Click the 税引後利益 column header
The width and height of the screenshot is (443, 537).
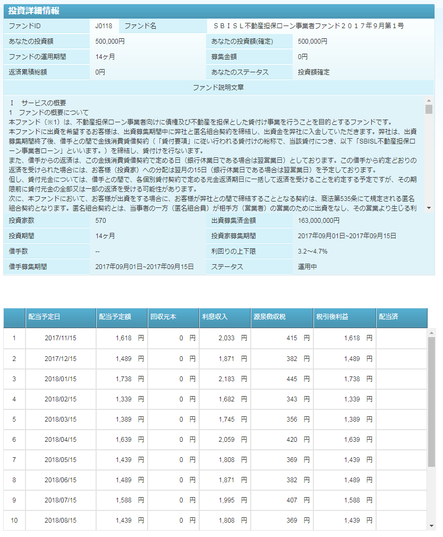(344, 317)
